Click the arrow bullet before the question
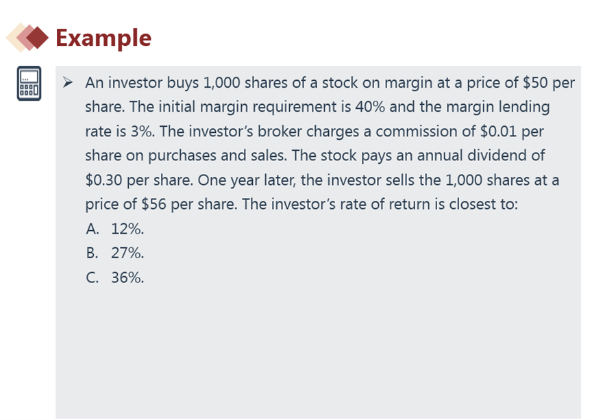 [x=68, y=83]
